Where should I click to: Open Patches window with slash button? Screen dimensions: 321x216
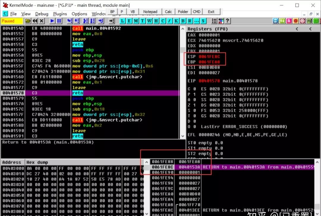tap(169, 21)
